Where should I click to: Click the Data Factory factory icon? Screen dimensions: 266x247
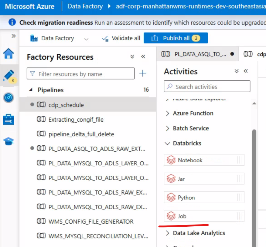[x=34, y=38]
